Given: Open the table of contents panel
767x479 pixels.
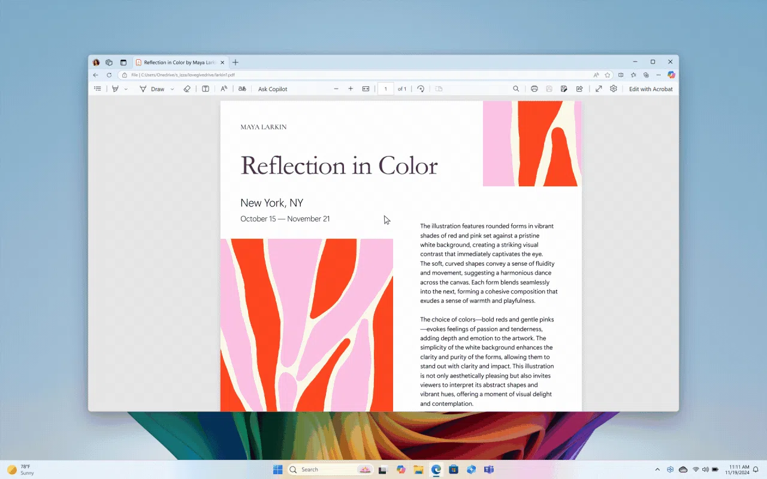Looking at the screenshot, I should (98, 89).
